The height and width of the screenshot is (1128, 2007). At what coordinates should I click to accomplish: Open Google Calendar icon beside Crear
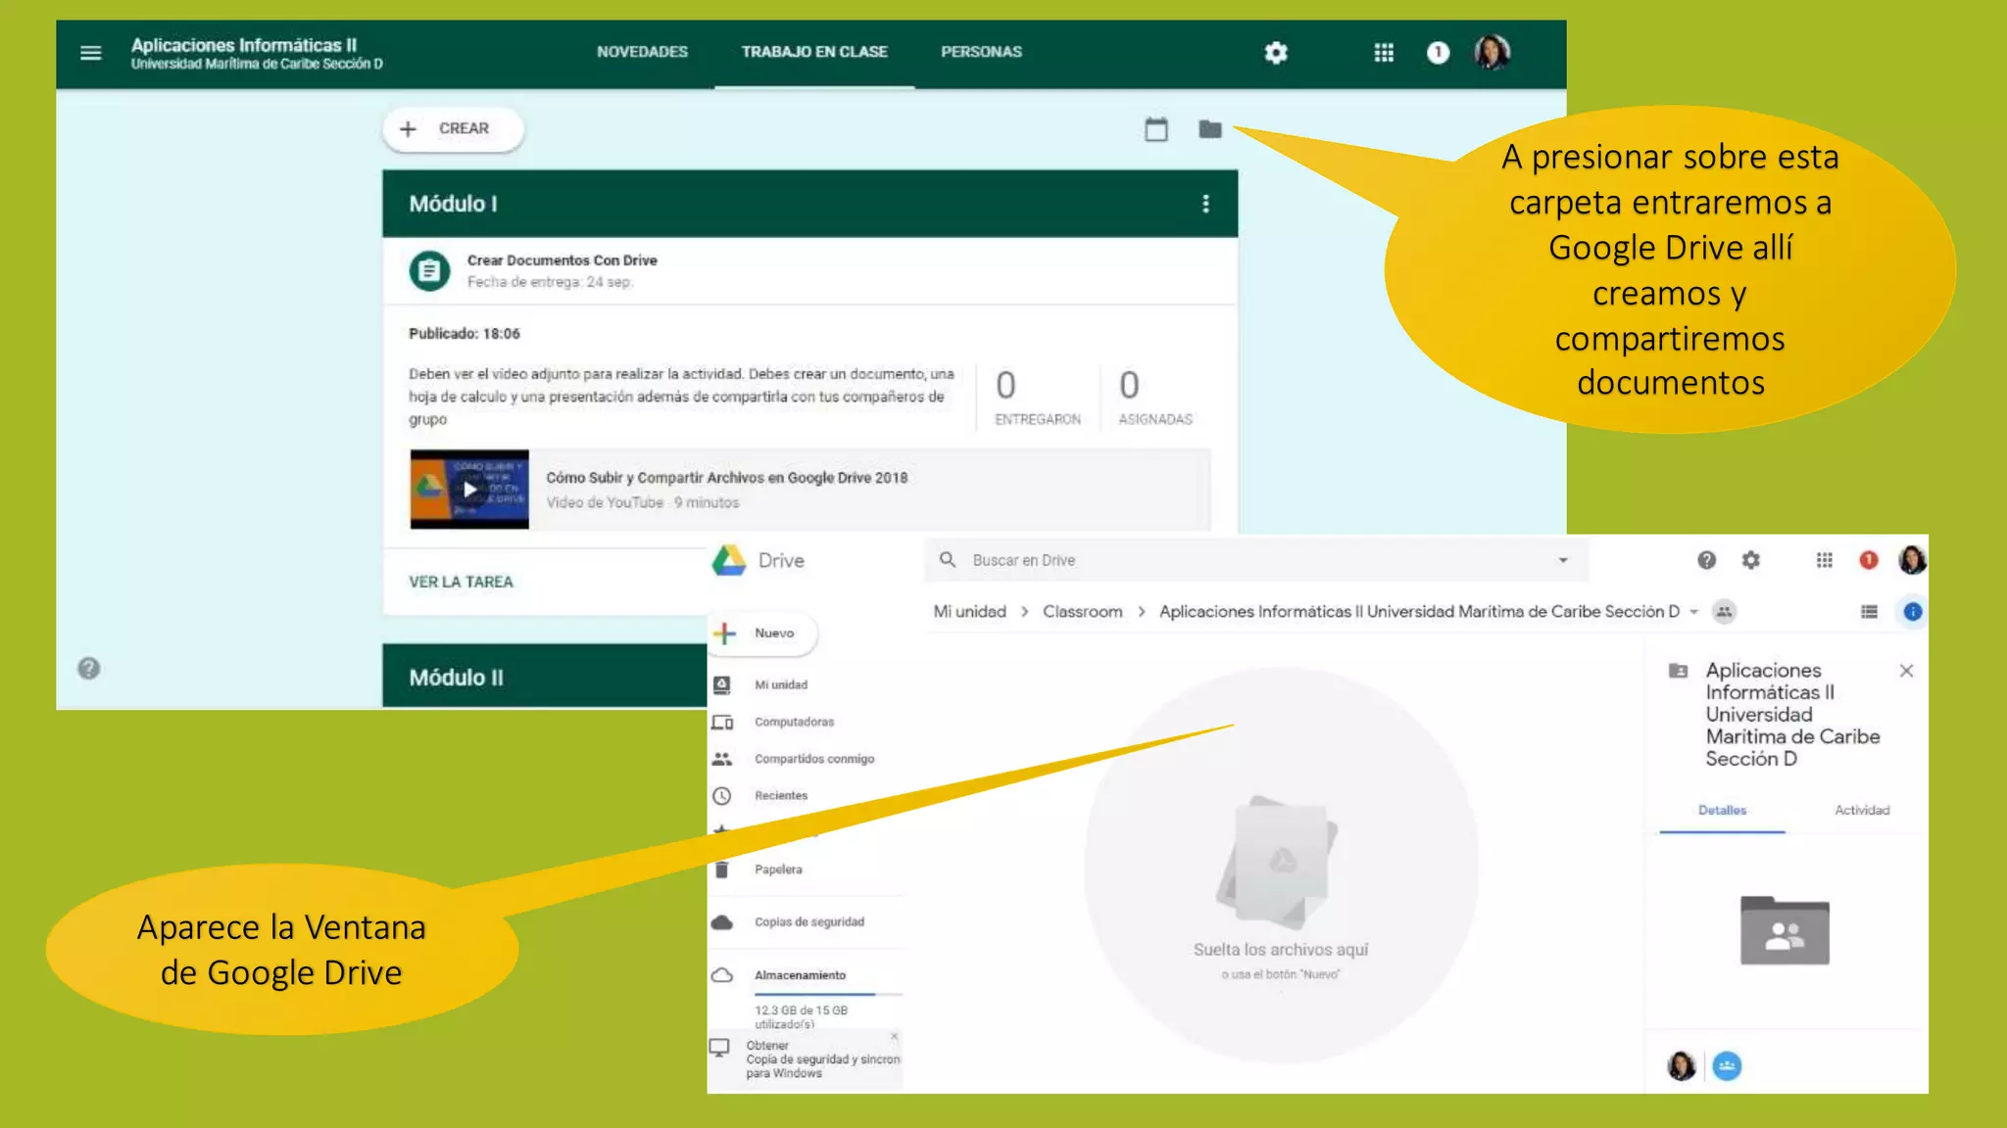pyautogui.click(x=1156, y=129)
